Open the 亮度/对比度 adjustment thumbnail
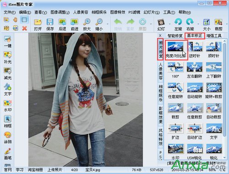 pos(176,50)
